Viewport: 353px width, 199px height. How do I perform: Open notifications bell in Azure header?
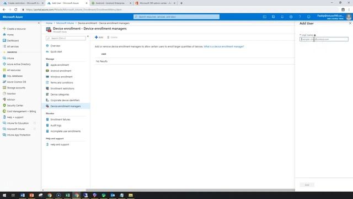282,17
